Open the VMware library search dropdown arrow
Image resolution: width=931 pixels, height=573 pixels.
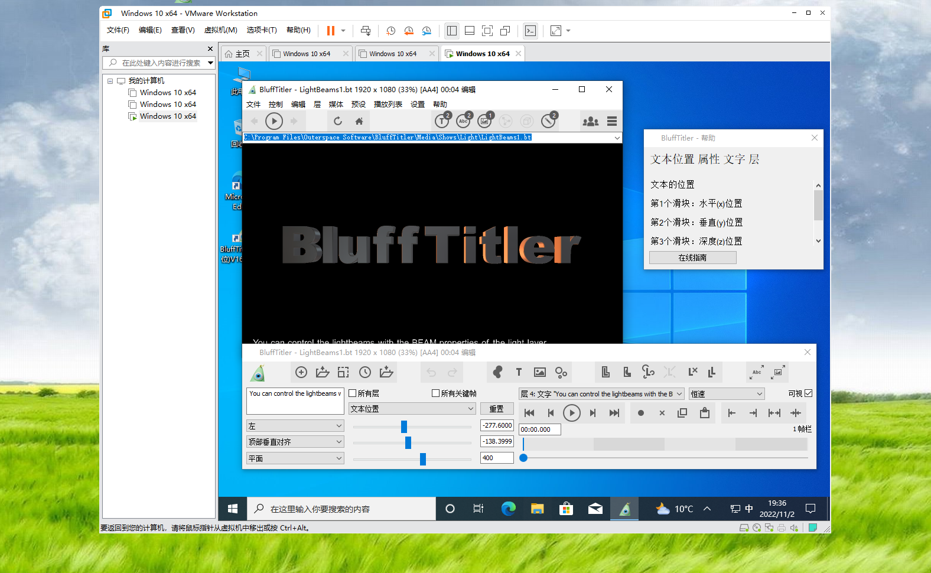click(210, 63)
